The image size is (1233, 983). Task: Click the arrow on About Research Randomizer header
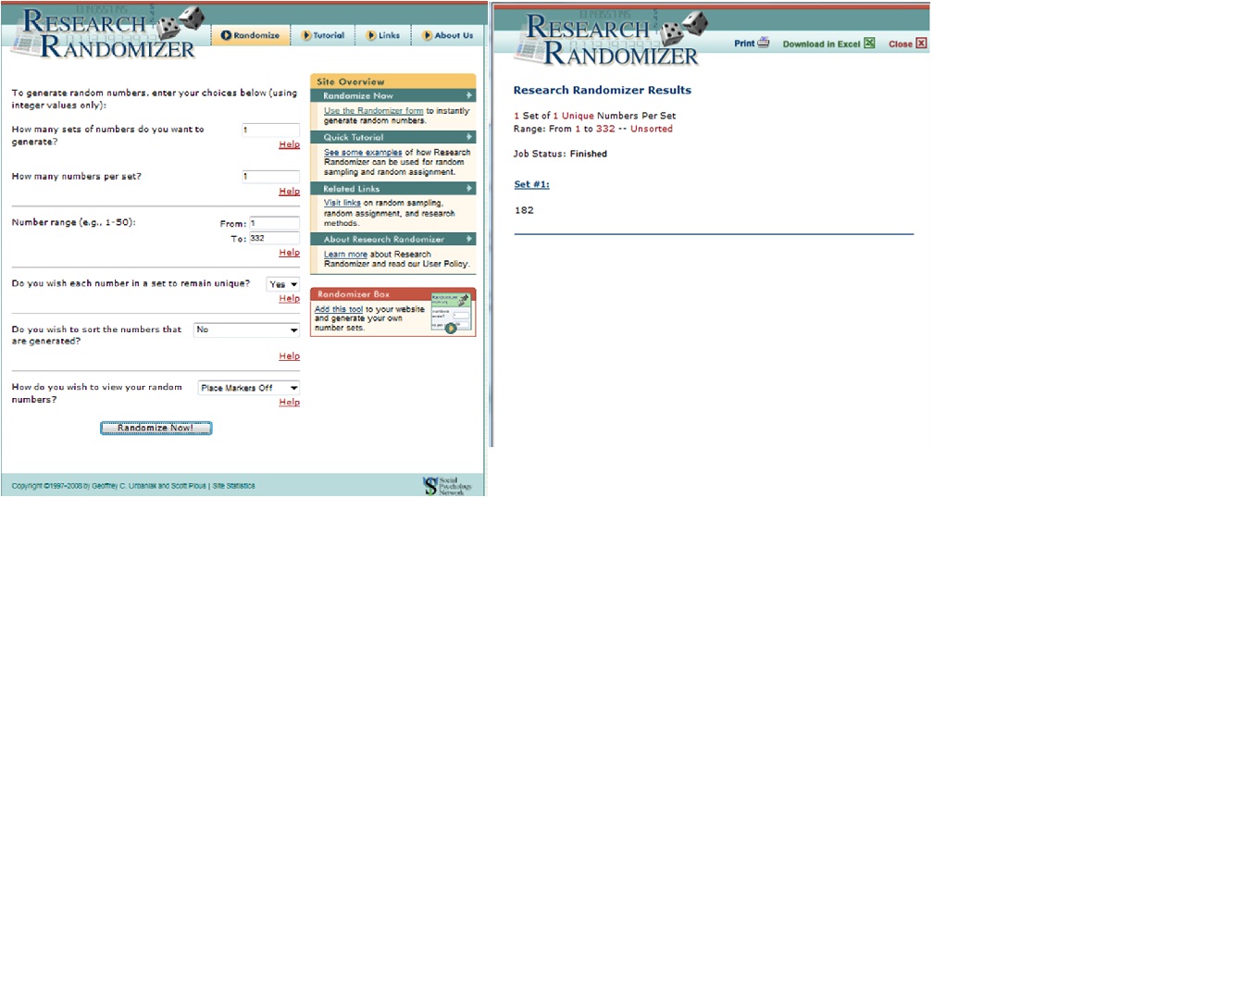pos(469,239)
